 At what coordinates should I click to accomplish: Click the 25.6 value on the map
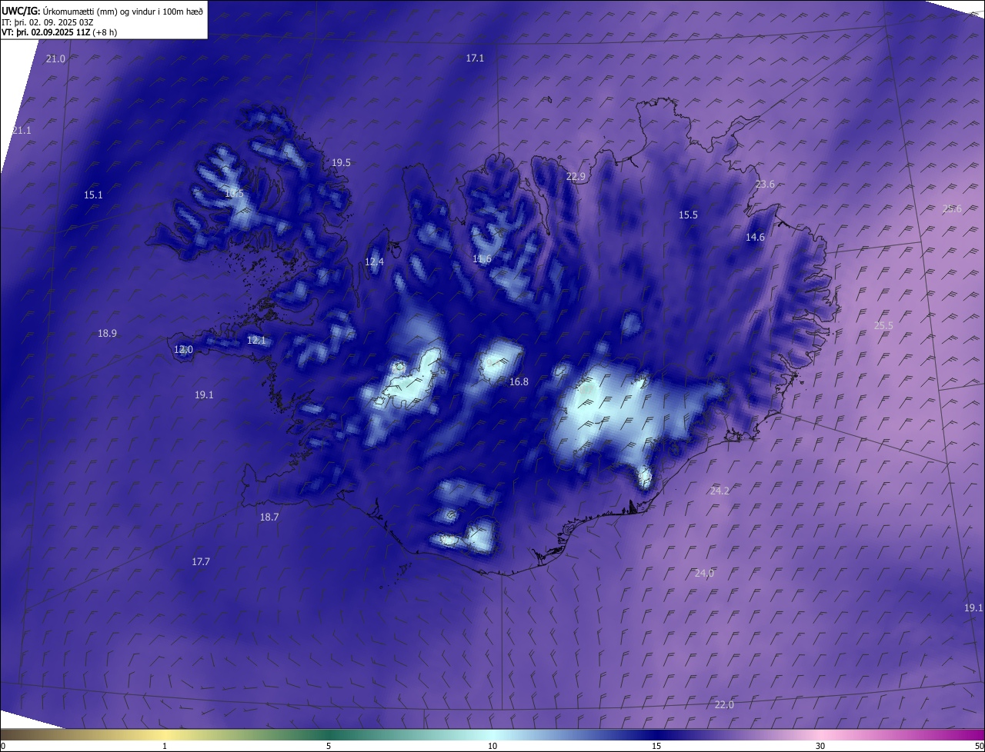coord(952,209)
